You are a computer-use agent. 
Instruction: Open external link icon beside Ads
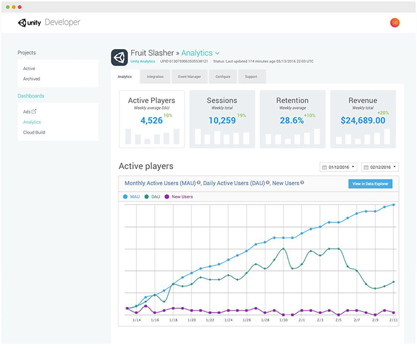[34, 111]
